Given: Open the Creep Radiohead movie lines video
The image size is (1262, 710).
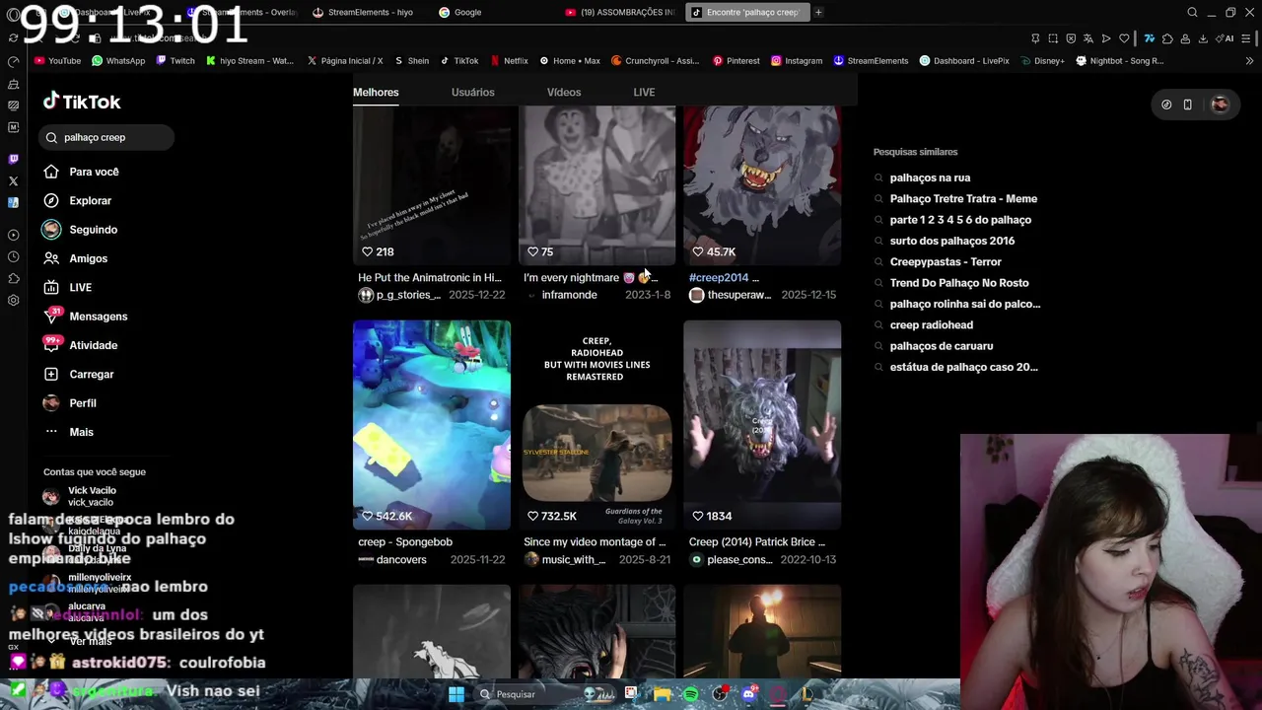Looking at the screenshot, I should pyautogui.click(x=596, y=424).
